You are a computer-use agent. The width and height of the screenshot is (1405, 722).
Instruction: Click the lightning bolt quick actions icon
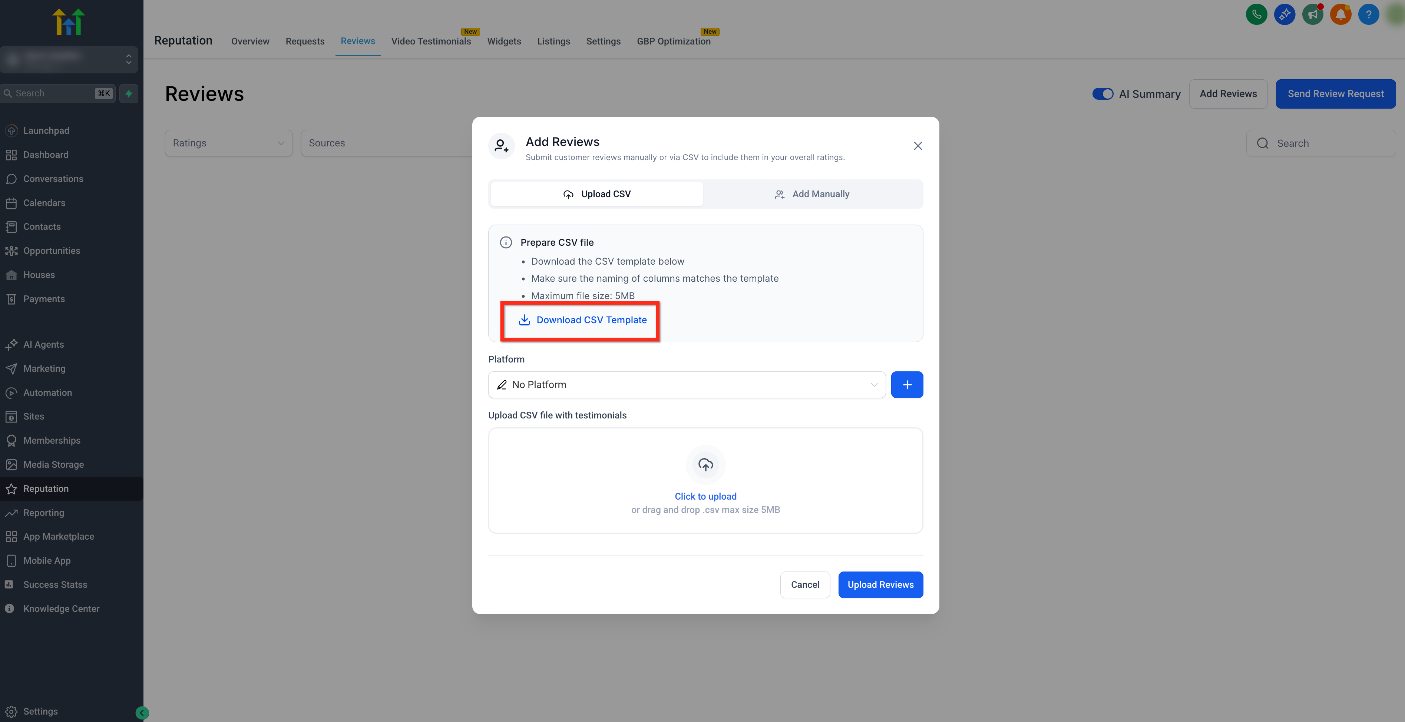point(129,93)
